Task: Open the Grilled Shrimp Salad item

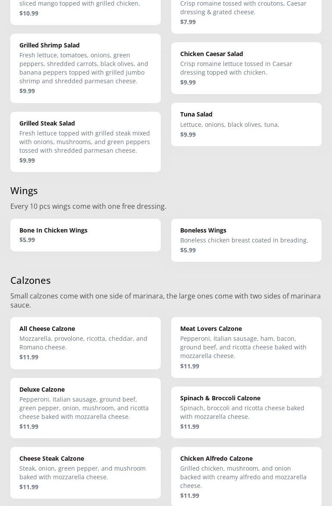Action: [85, 69]
